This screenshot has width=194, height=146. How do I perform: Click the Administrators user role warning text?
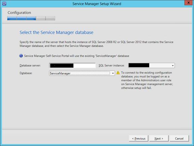click(x=147, y=80)
